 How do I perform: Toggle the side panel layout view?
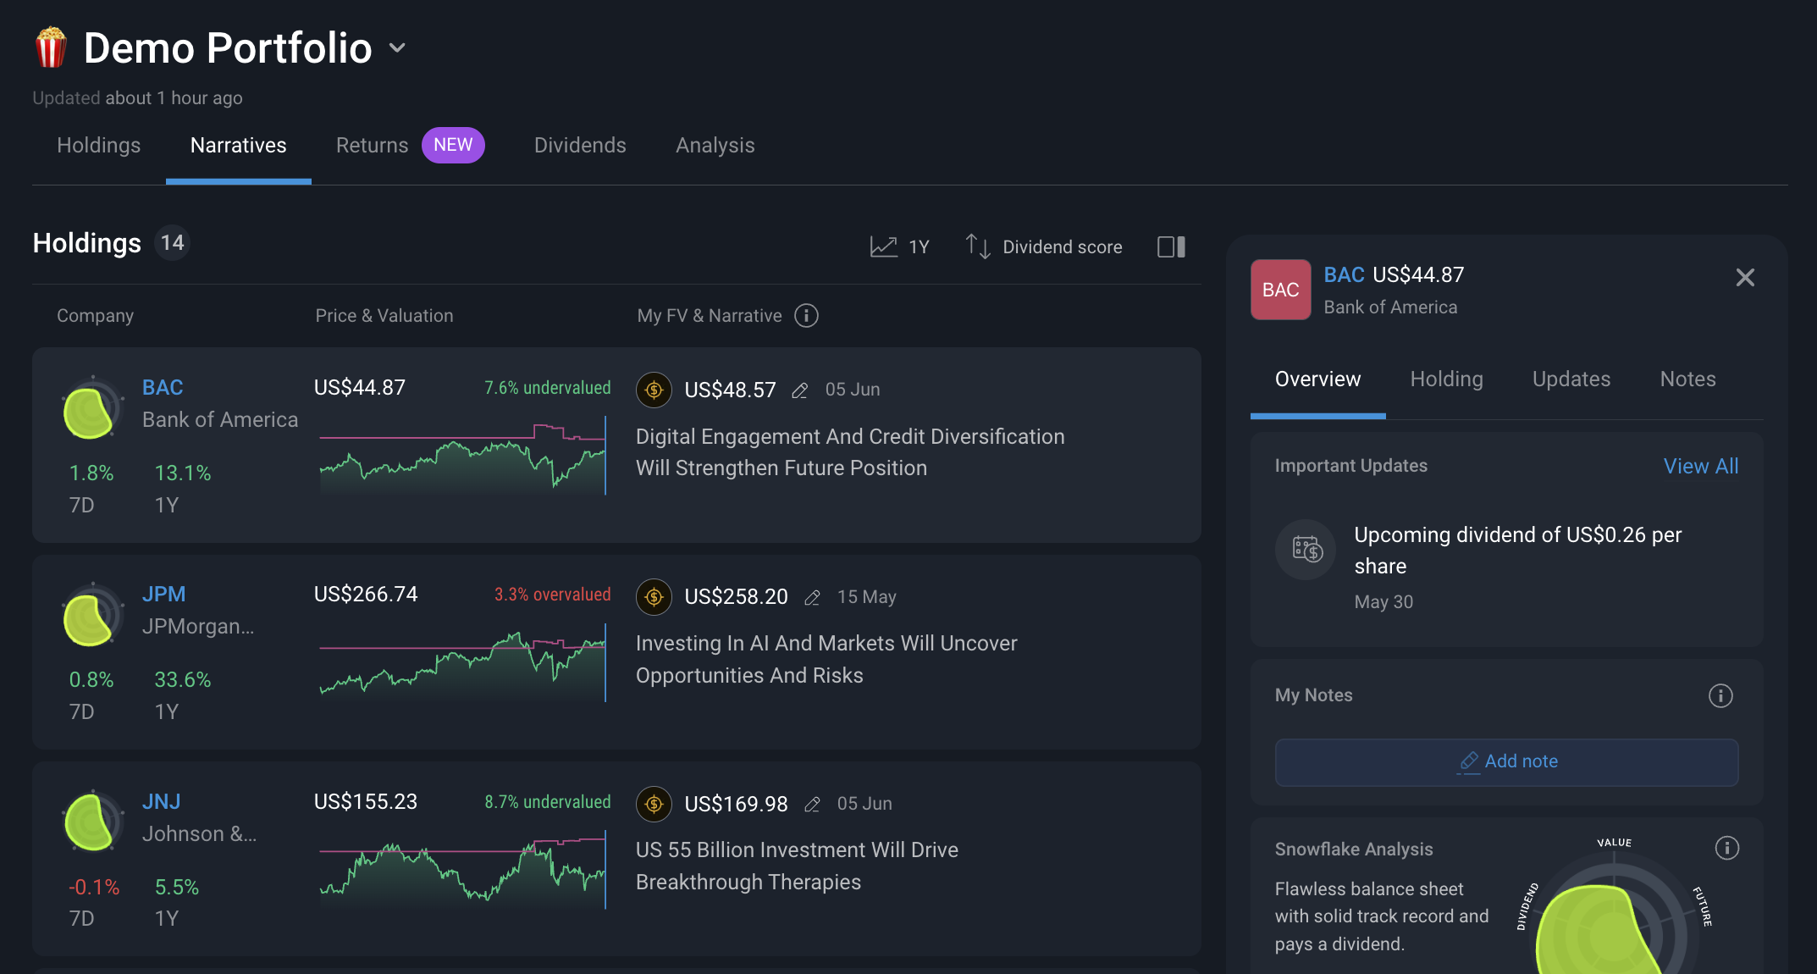coord(1171,246)
